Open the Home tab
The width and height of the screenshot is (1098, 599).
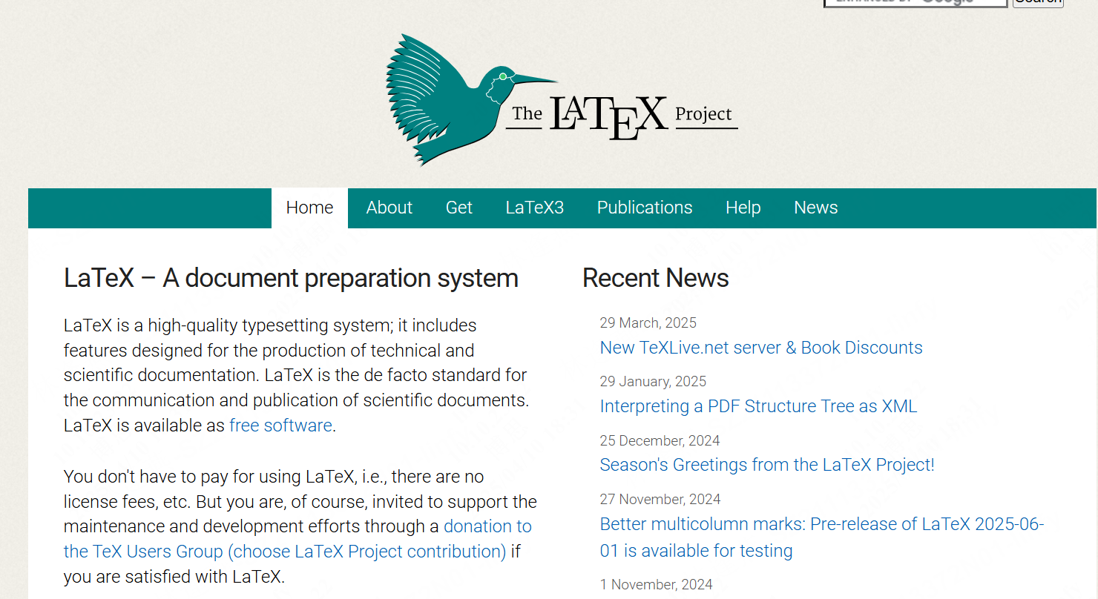click(x=309, y=208)
